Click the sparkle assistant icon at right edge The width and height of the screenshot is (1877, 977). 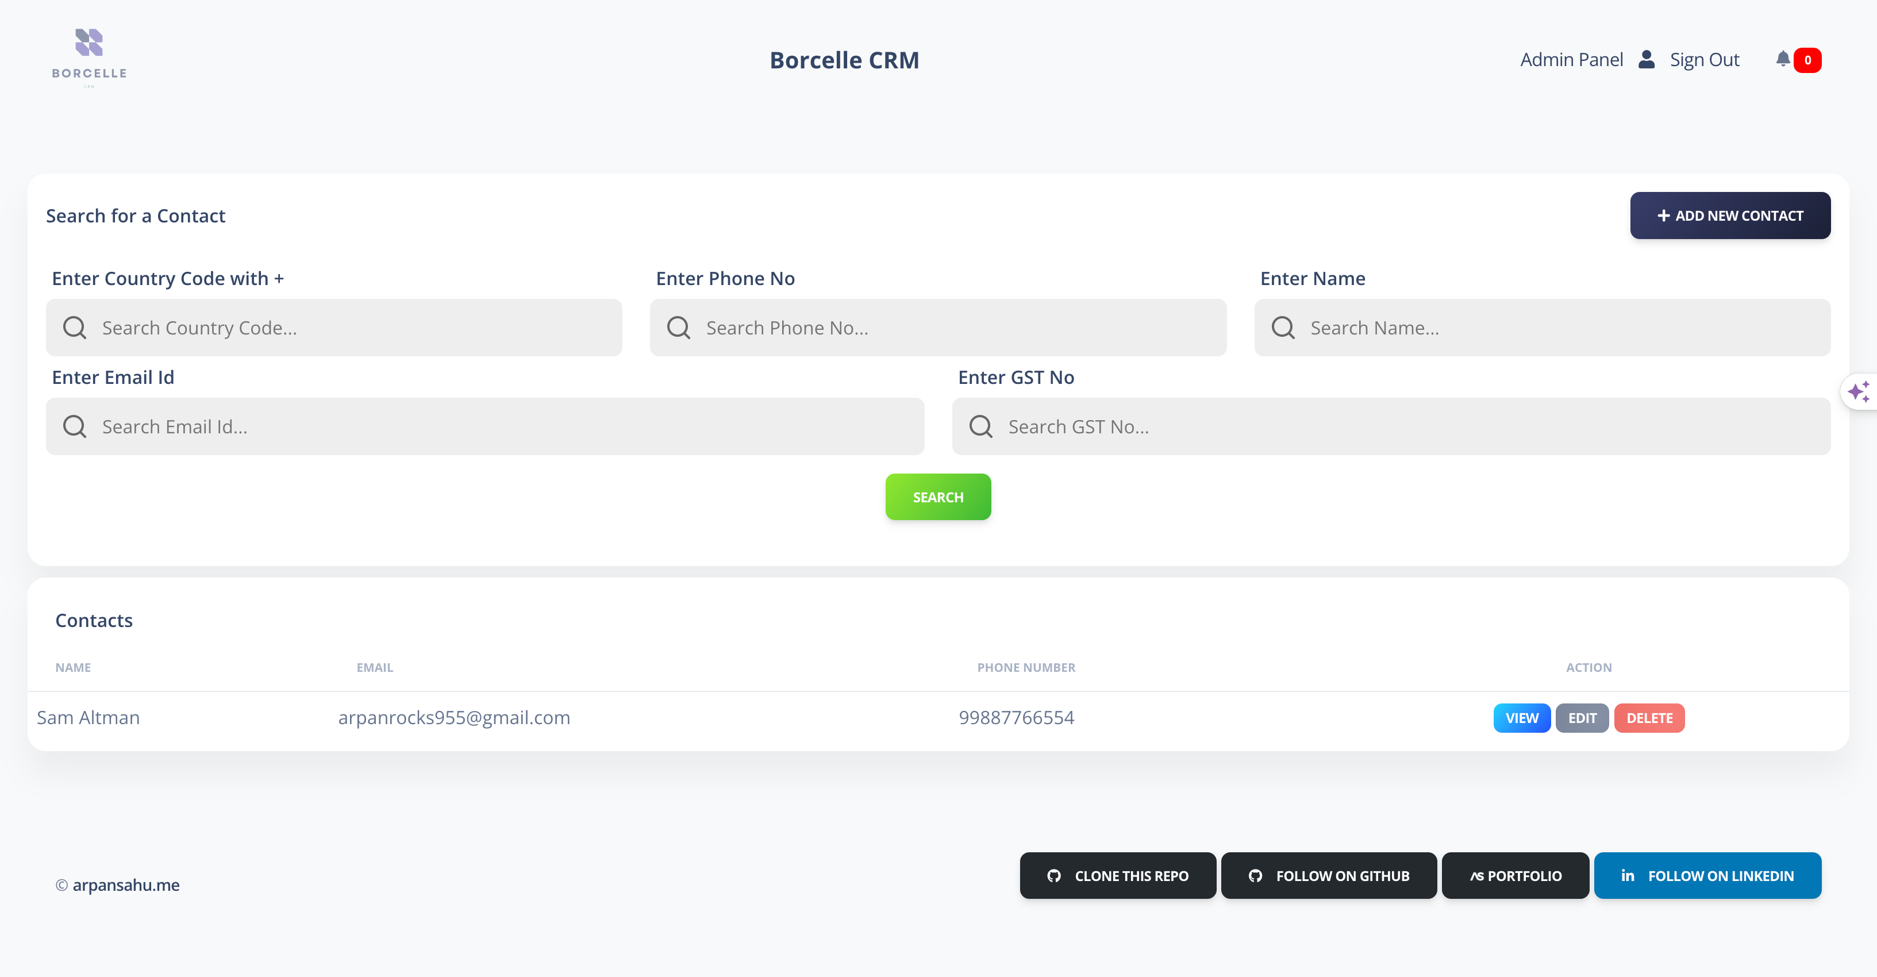tap(1859, 392)
